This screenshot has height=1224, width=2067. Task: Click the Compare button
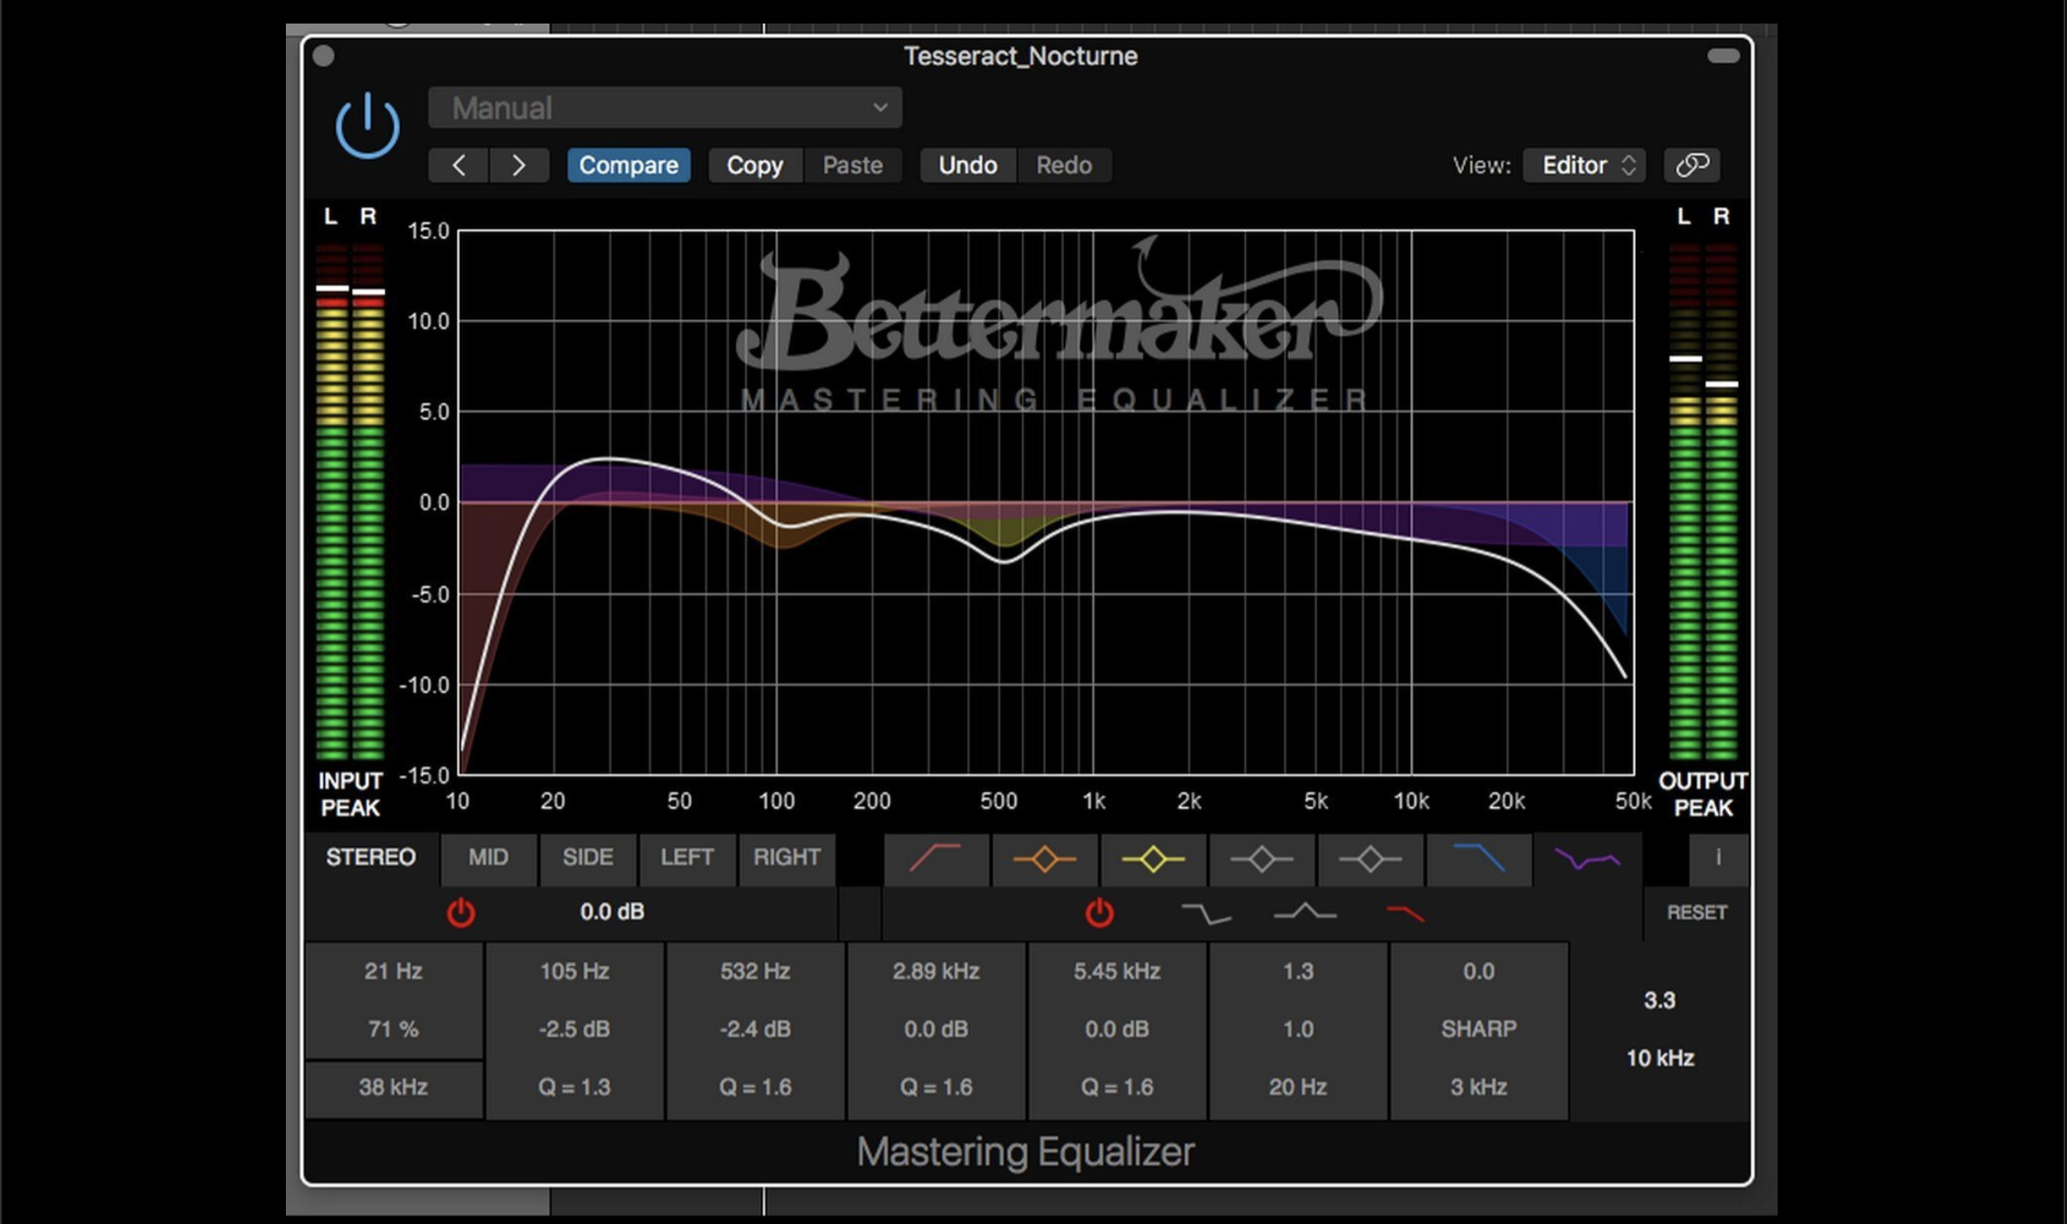[x=628, y=165]
